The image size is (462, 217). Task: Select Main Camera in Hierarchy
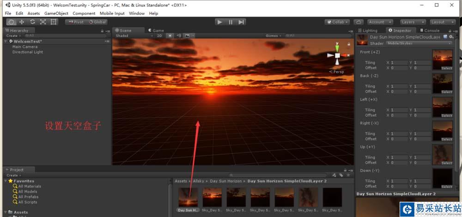coord(25,47)
